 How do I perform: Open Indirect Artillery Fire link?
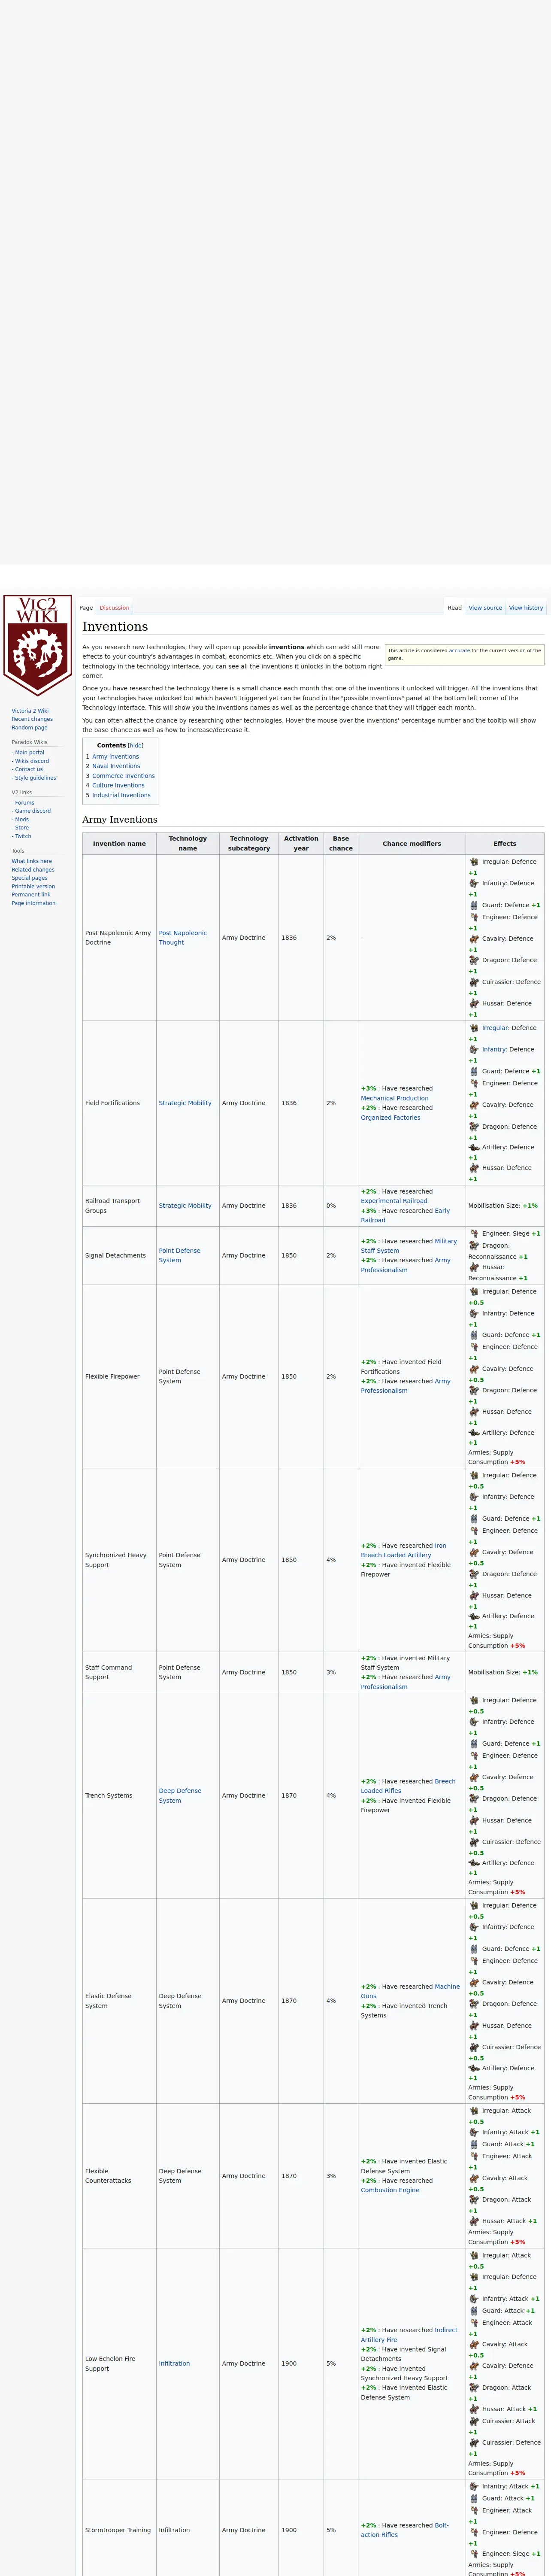pos(409,2335)
